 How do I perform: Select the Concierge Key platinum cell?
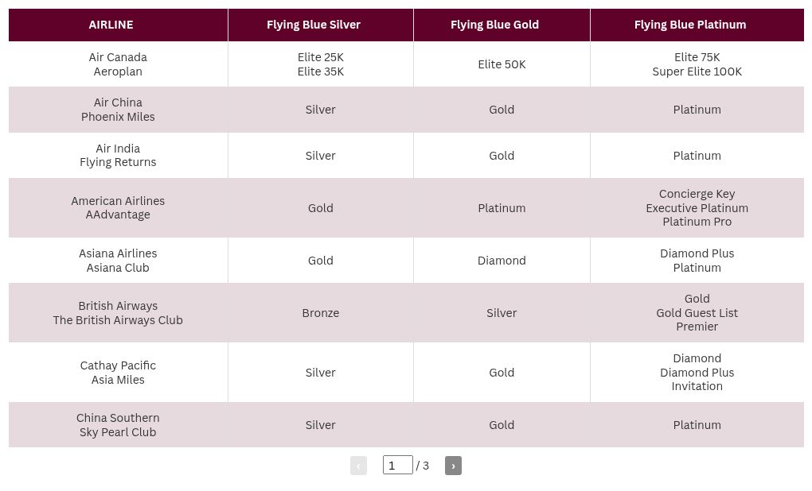697,207
